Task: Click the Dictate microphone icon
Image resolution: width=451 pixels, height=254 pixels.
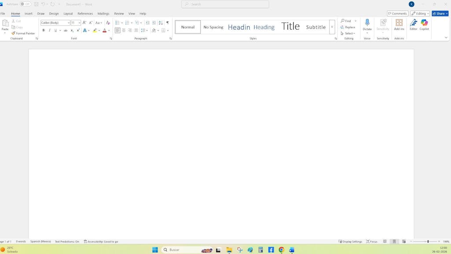Action: (x=367, y=23)
